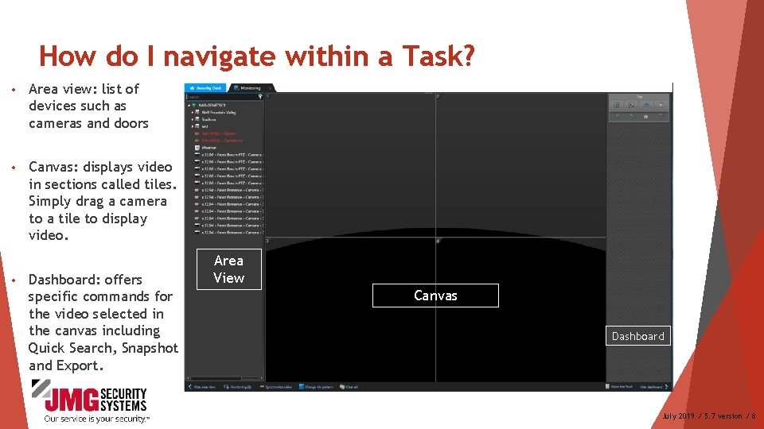Collapse the root server node arrow
The width and height of the screenshot is (764, 429).
pyautogui.click(x=189, y=106)
